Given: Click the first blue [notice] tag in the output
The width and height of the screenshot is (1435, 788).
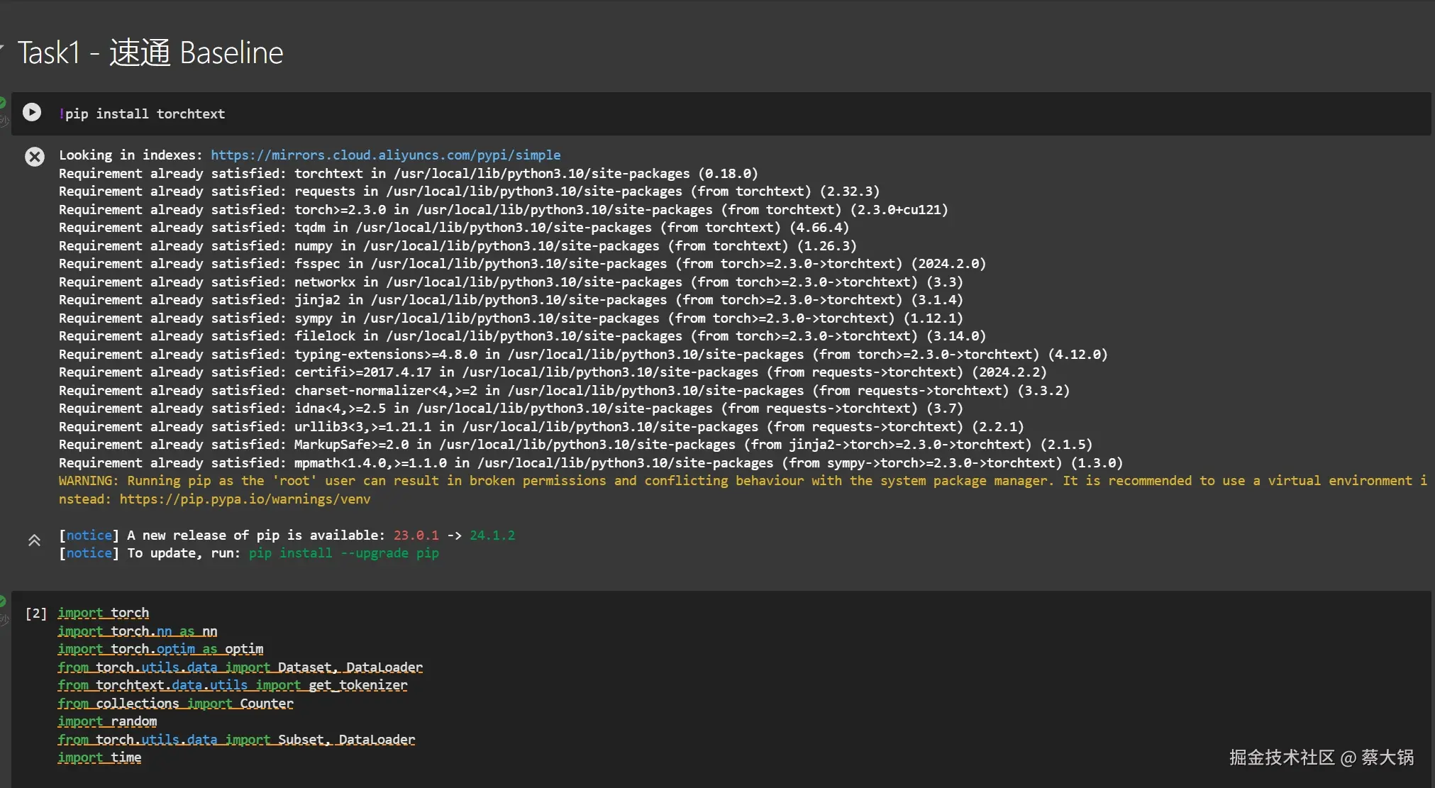Looking at the screenshot, I should click(89, 535).
